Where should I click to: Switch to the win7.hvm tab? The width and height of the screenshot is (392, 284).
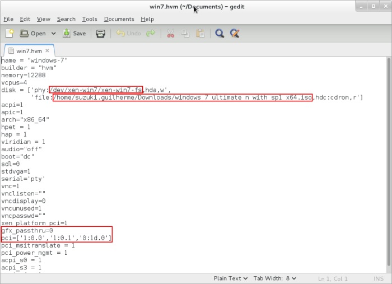pos(28,50)
